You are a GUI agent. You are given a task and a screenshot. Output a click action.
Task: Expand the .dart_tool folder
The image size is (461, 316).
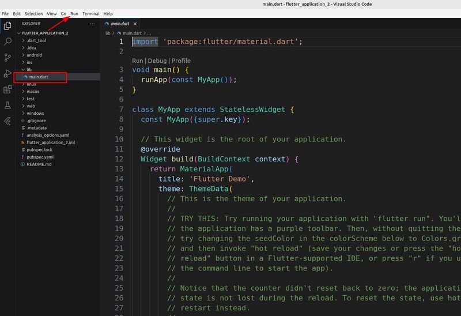click(36, 40)
